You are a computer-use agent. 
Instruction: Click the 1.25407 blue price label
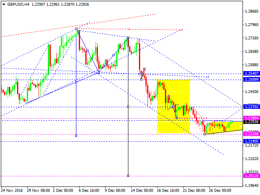coord(251,73)
